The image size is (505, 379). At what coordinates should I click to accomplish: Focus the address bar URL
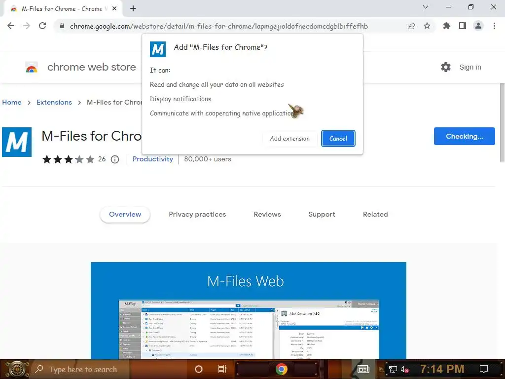(x=218, y=26)
